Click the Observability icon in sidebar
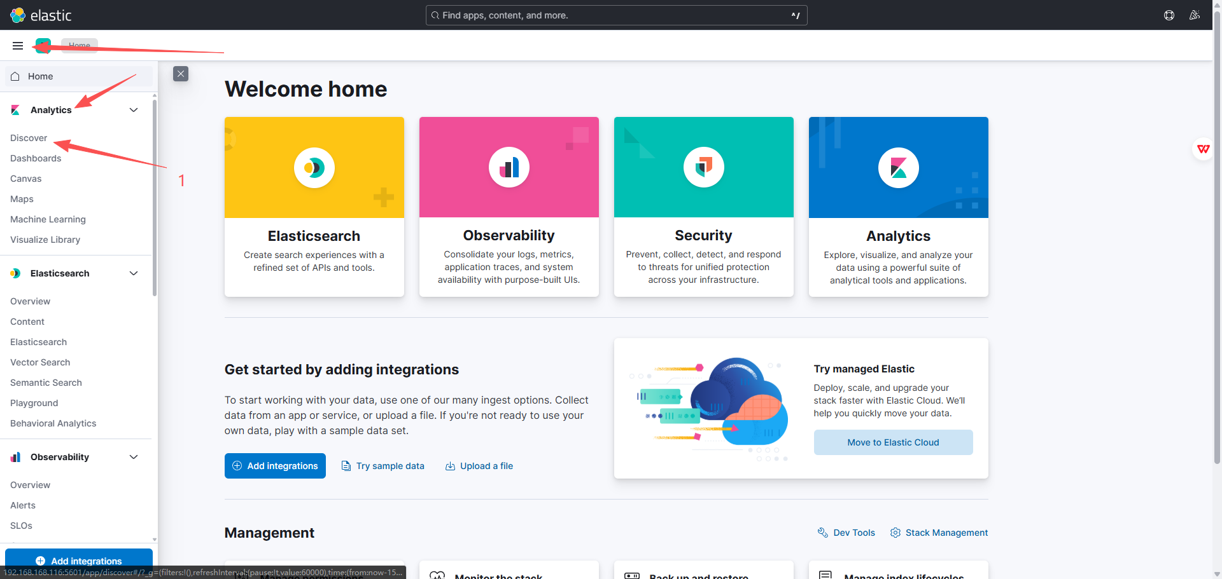Image resolution: width=1222 pixels, height=579 pixels. [x=15, y=457]
